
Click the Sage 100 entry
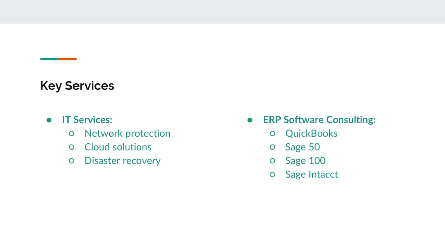(x=306, y=161)
